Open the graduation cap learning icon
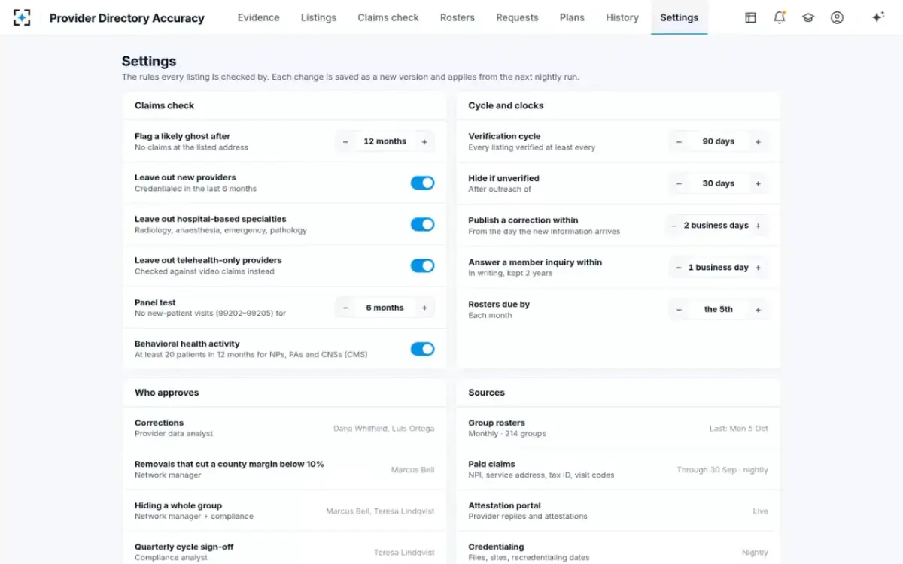The image size is (903, 564). click(x=808, y=17)
